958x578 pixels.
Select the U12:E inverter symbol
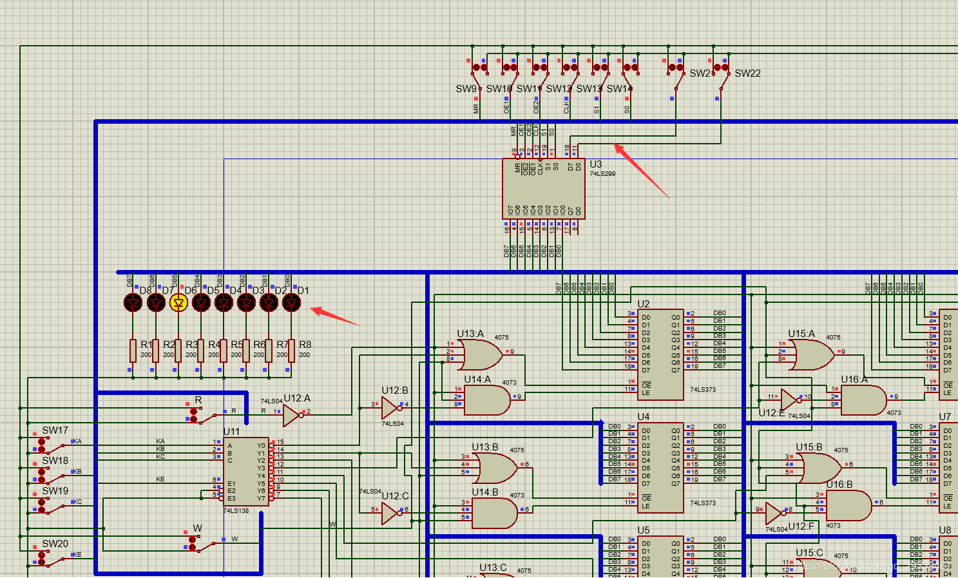pyautogui.click(x=790, y=400)
